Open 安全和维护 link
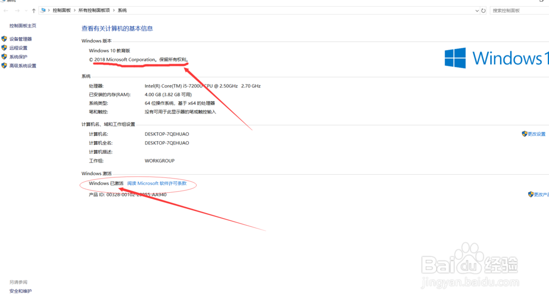The height and width of the screenshot is (301, 549). click(x=20, y=291)
